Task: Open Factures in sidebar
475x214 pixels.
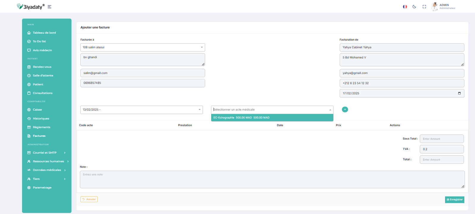Action: pyautogui.click(x=39, y=136)
